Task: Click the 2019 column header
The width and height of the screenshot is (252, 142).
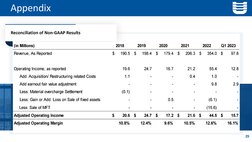Action: pyautogui.click(x=142, y=46)
